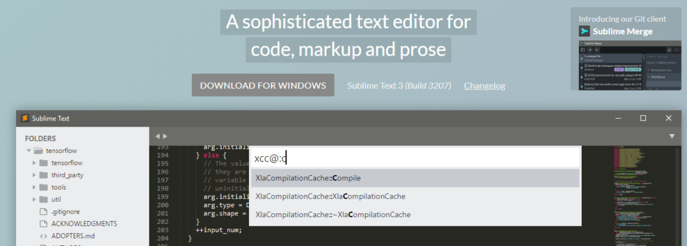This screenshot has height=246, width=687.
Task: Click the Sublime Text logo icon in title bar
Action: point(25,118)
